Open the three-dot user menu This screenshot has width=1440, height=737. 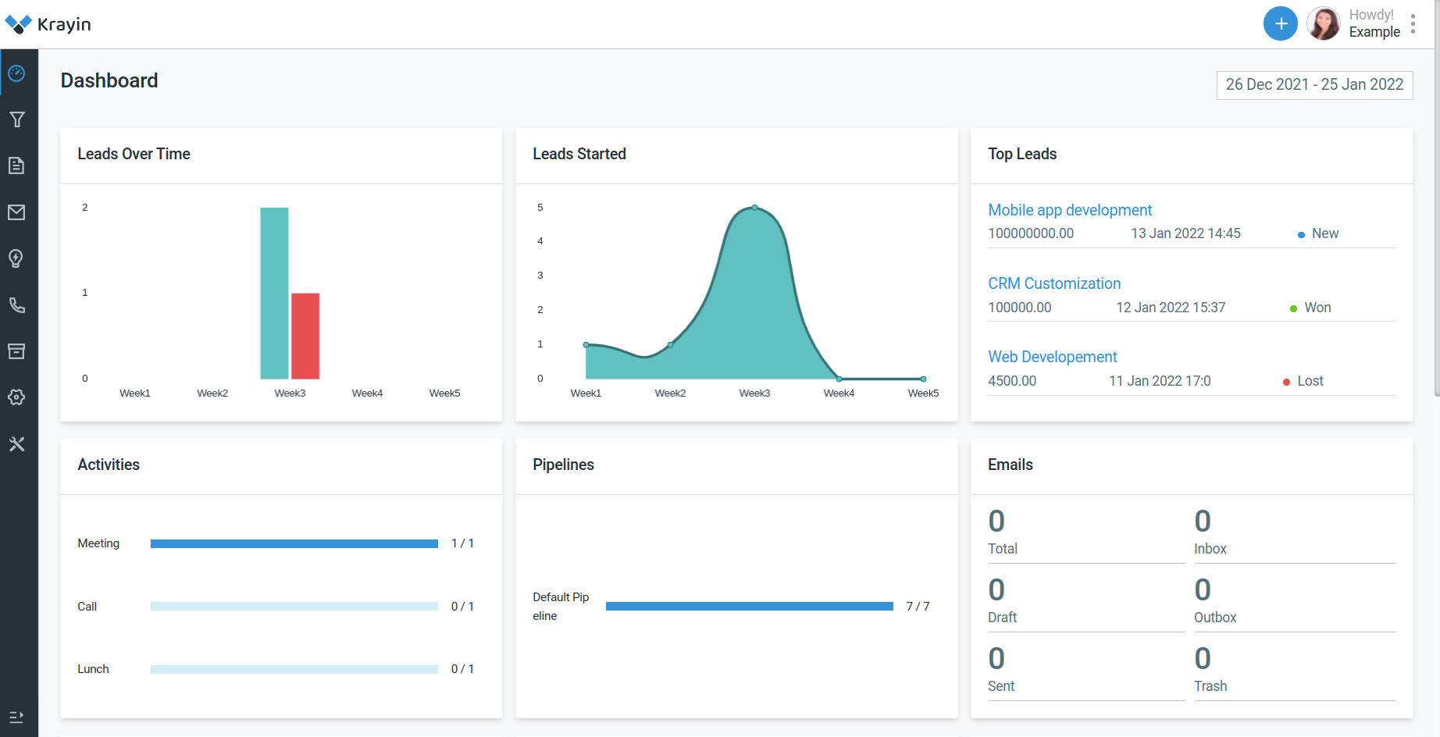coord(1413,24)
